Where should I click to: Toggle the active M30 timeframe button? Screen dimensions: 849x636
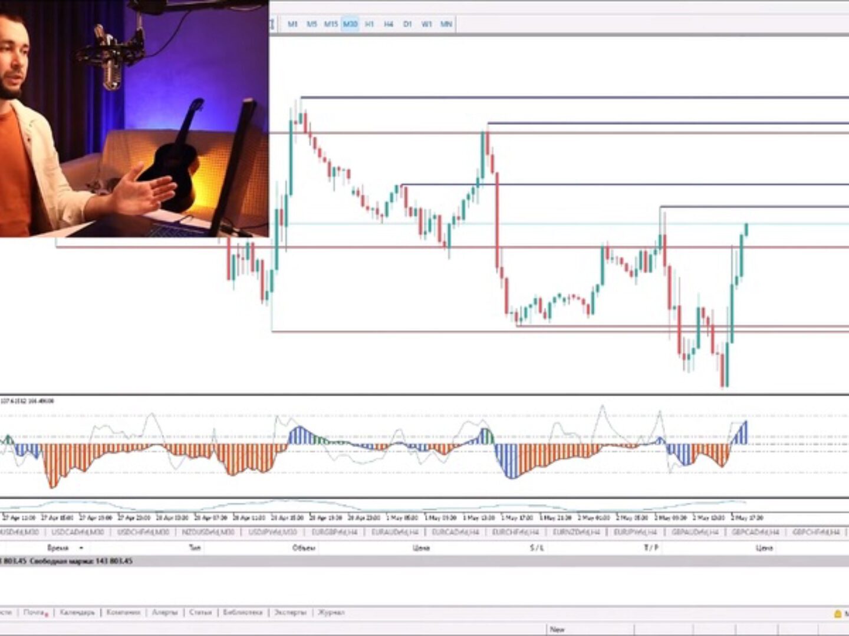coord(350,24)
